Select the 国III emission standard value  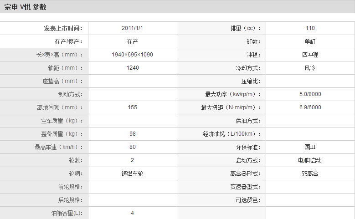(x=310, y=147)
